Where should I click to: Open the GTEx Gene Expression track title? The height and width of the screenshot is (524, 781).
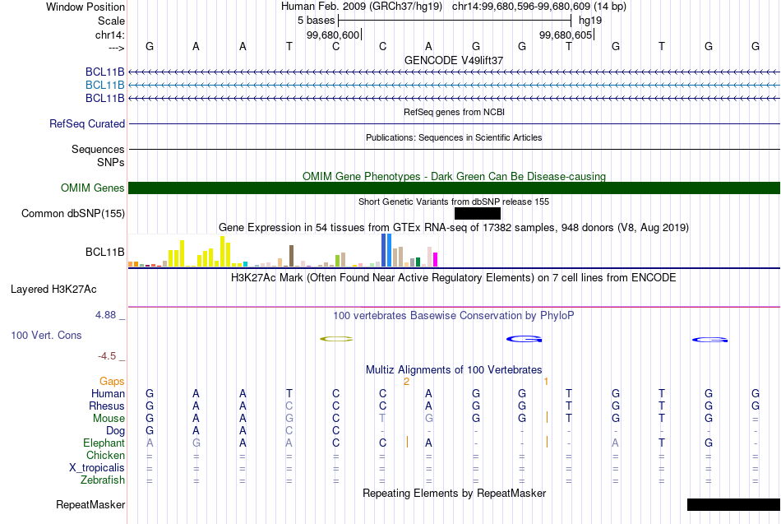[x=453, y=227]
